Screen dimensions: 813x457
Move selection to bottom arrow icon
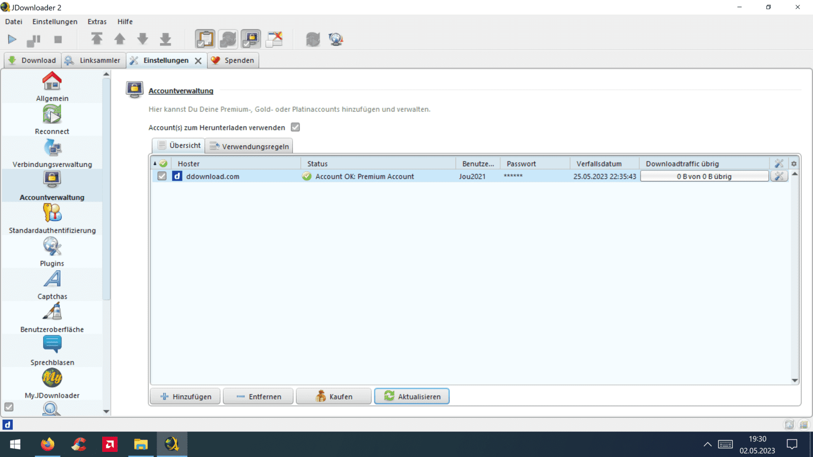(166, 39)
